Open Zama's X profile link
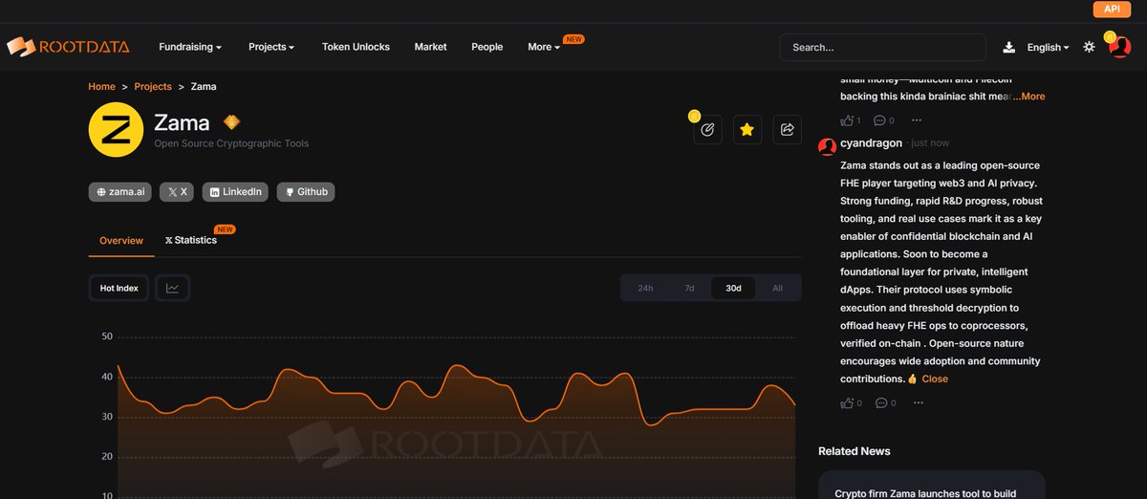The width and height of the screenshot is (1147, 499). pyautogui.click(x=177, y=192)
